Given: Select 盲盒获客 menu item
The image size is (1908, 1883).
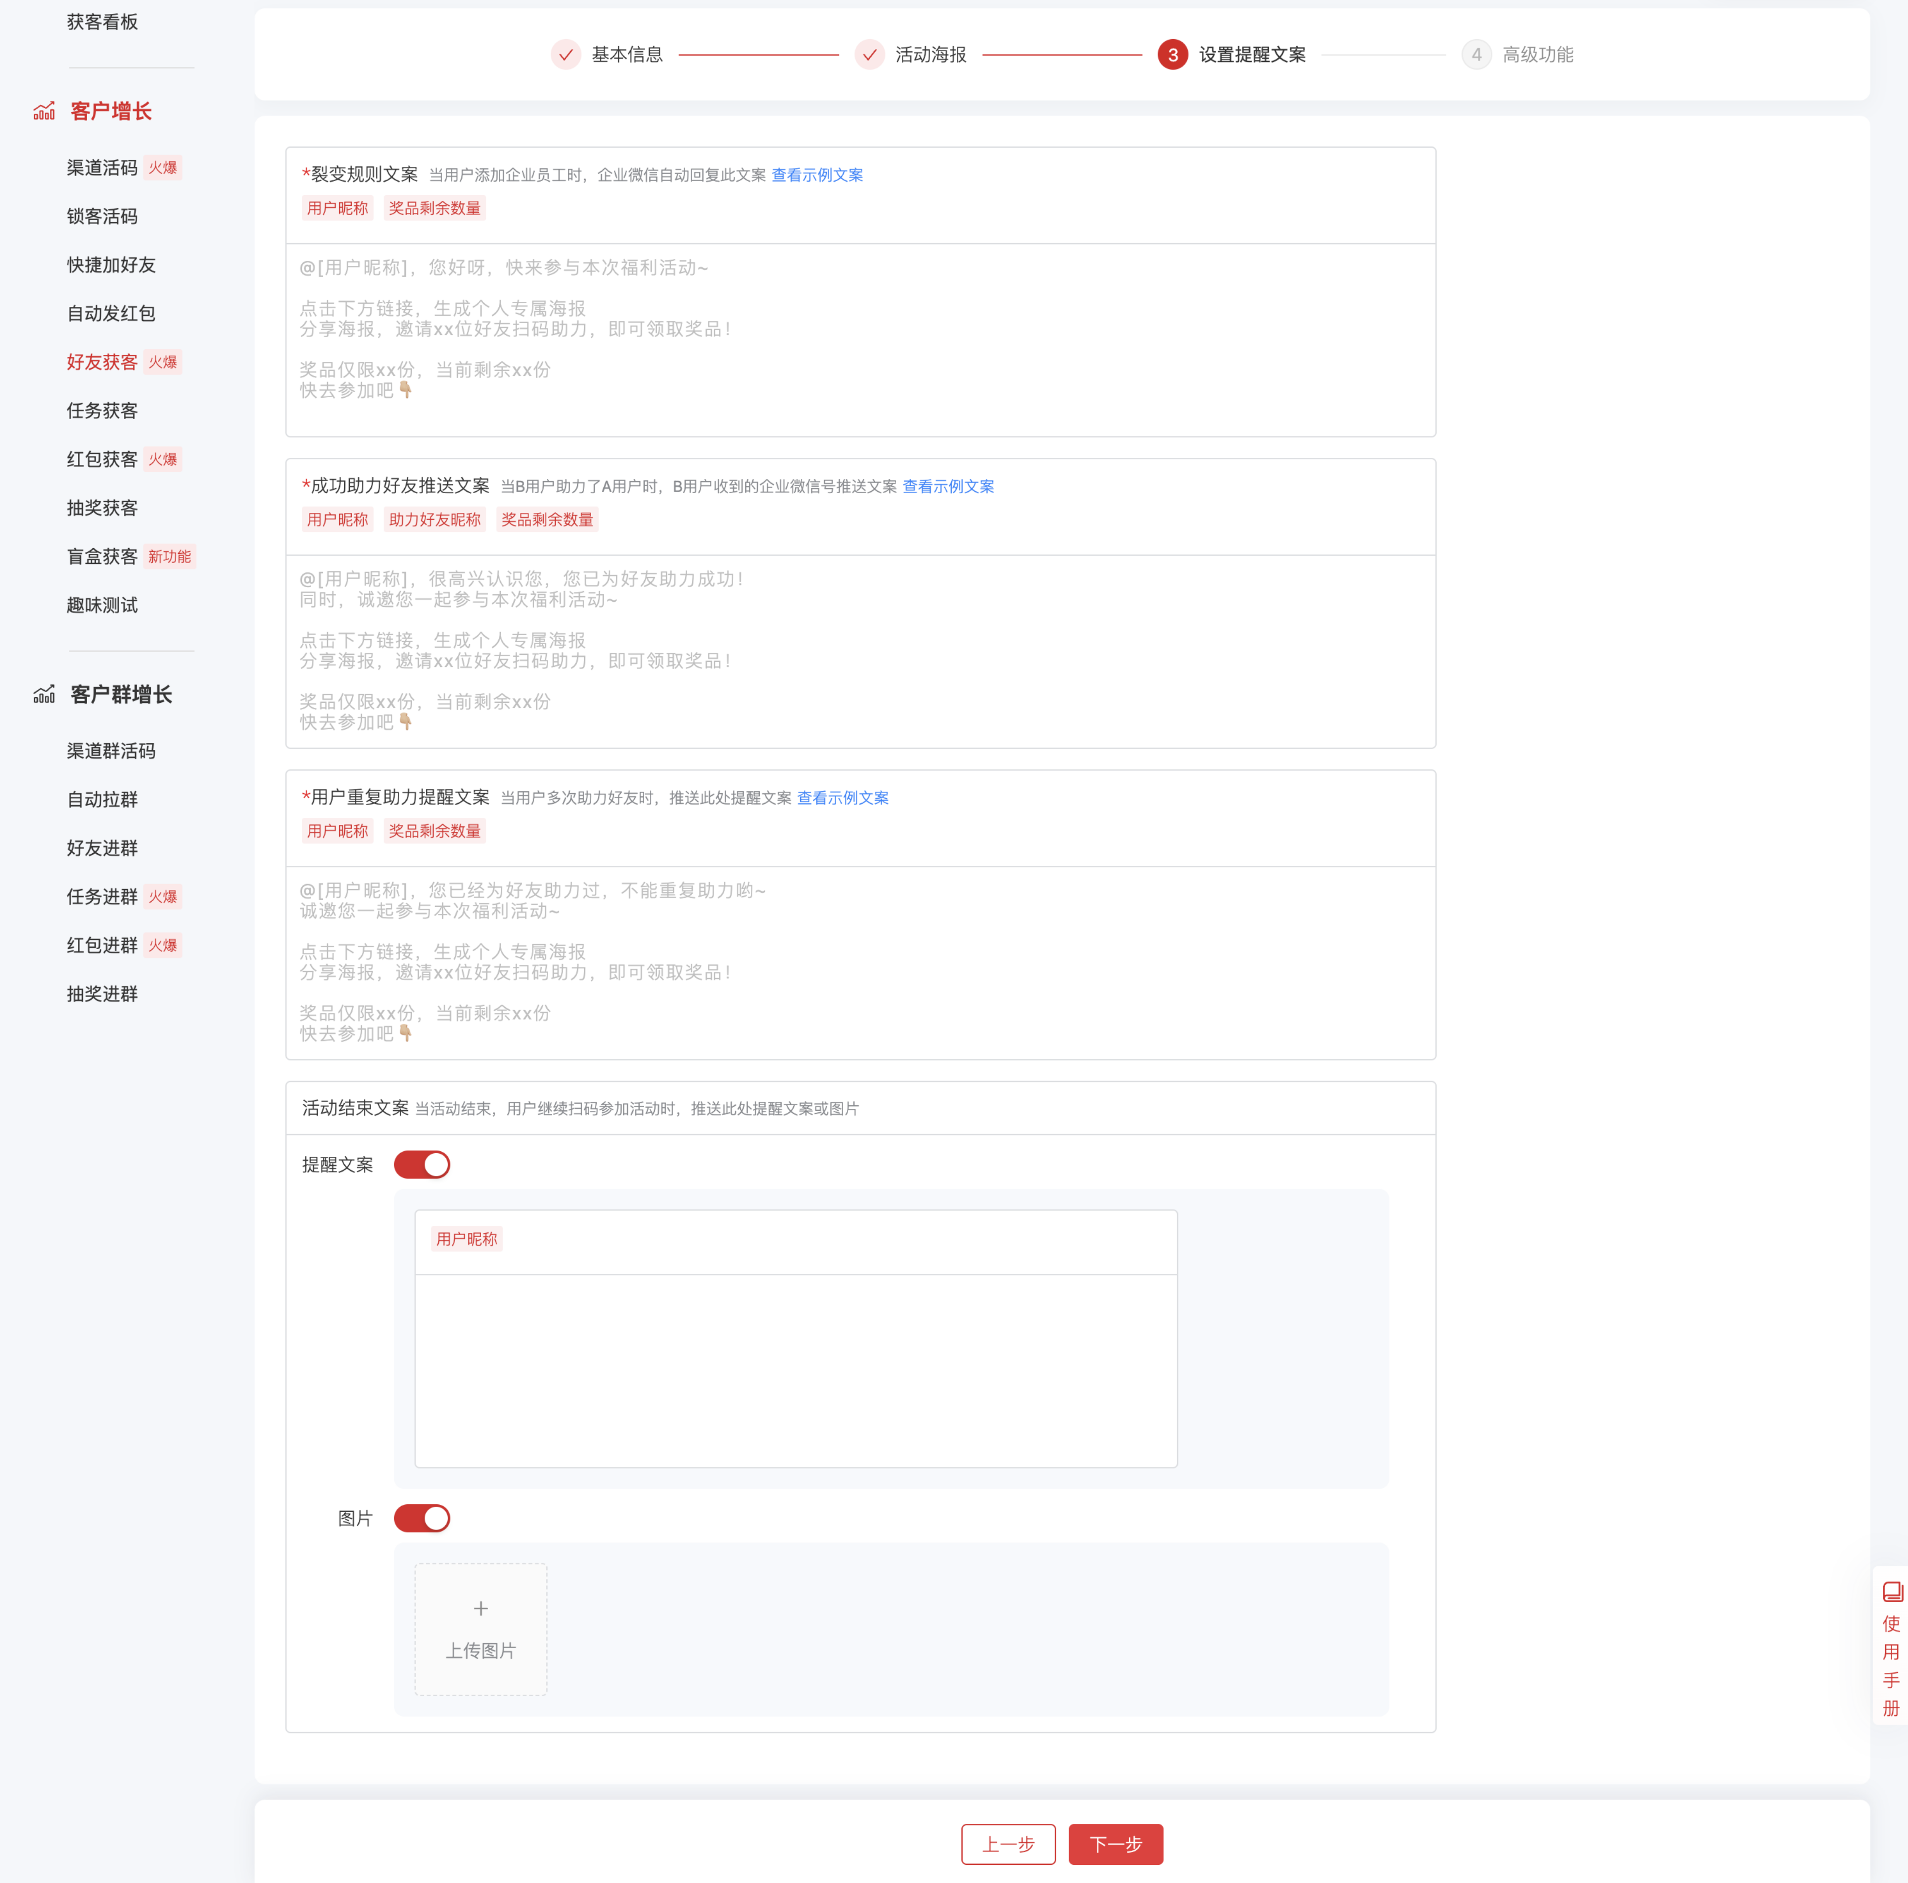Looking at the screenshot, I should [102, 557].
